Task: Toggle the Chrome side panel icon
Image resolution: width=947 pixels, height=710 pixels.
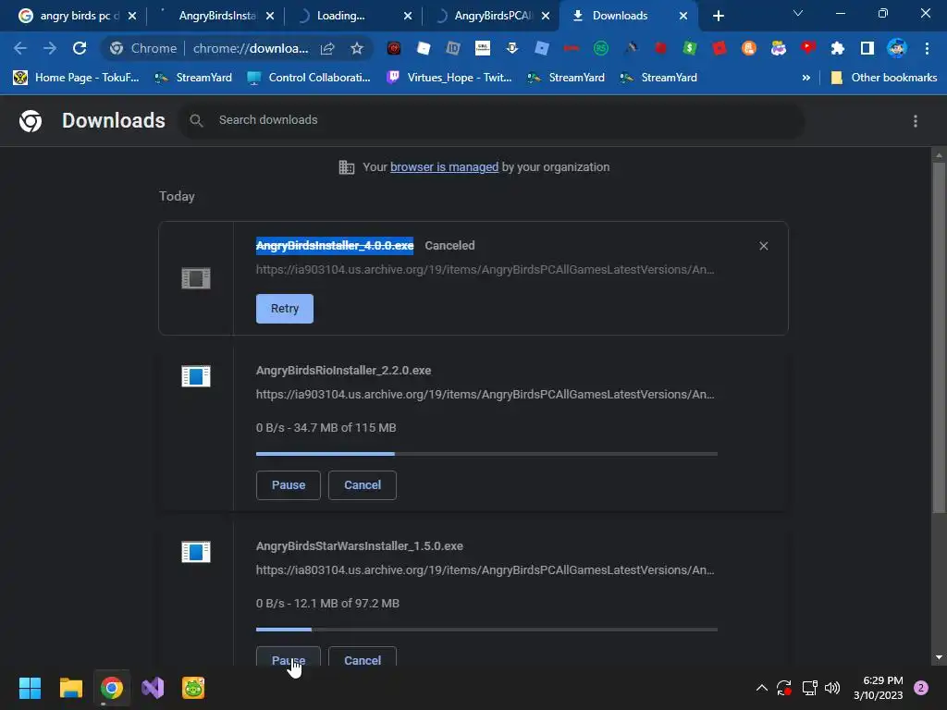Action: coord(867,48)
